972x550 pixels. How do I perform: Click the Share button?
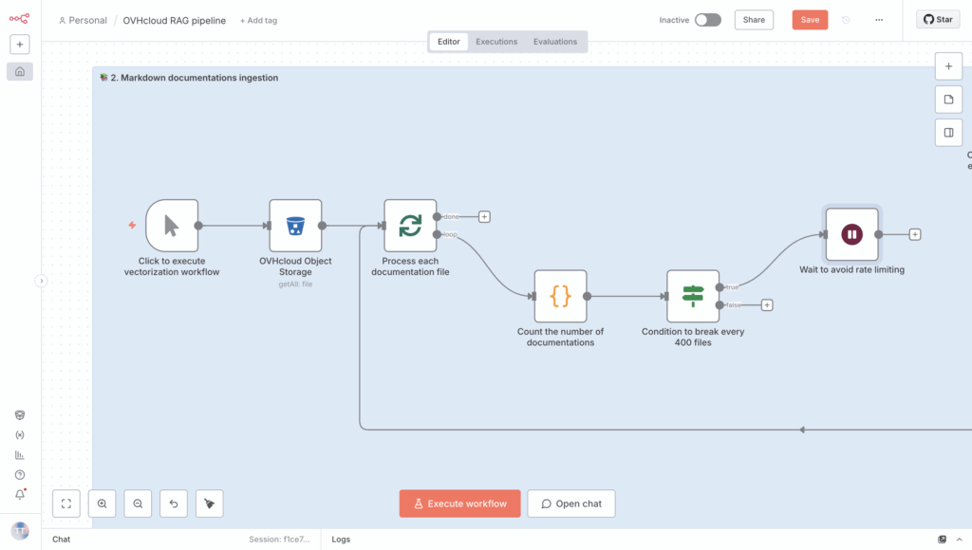click(x=754, y=20)
